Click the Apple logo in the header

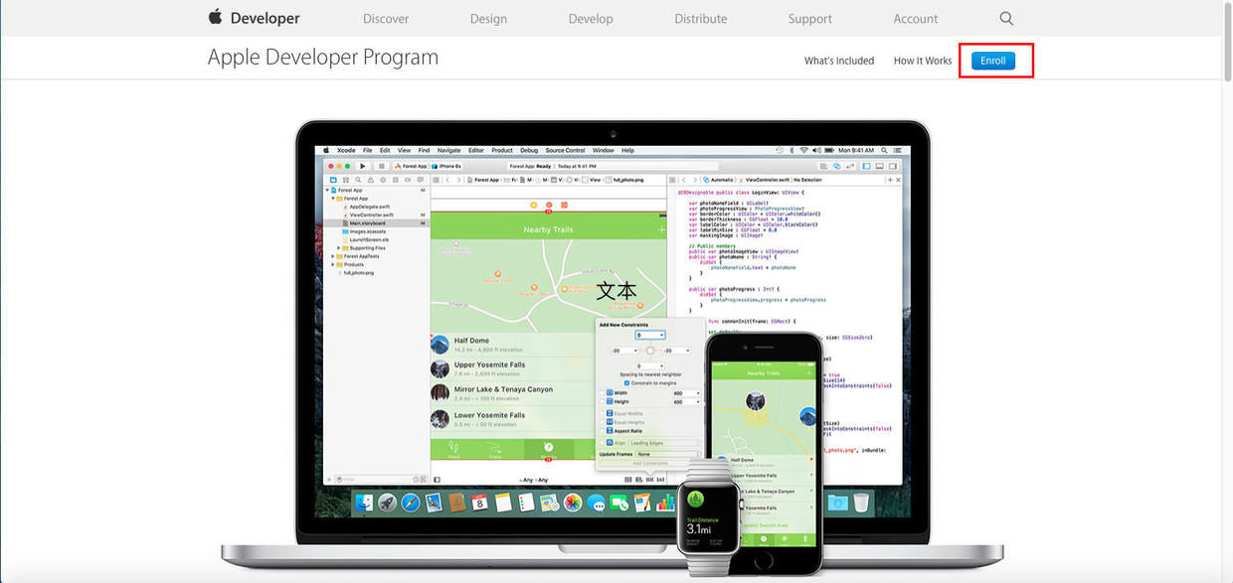coord(215,17)
